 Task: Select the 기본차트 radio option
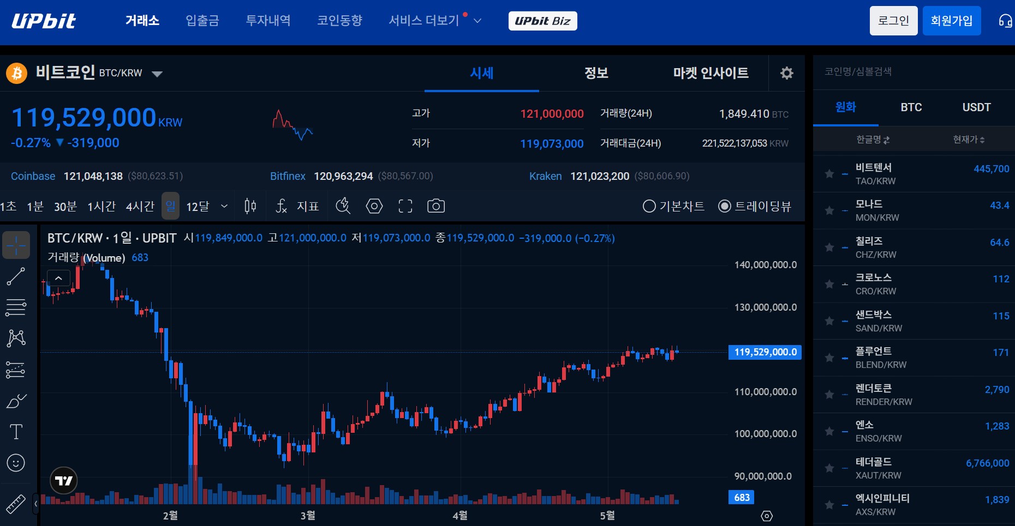(674, 206)
